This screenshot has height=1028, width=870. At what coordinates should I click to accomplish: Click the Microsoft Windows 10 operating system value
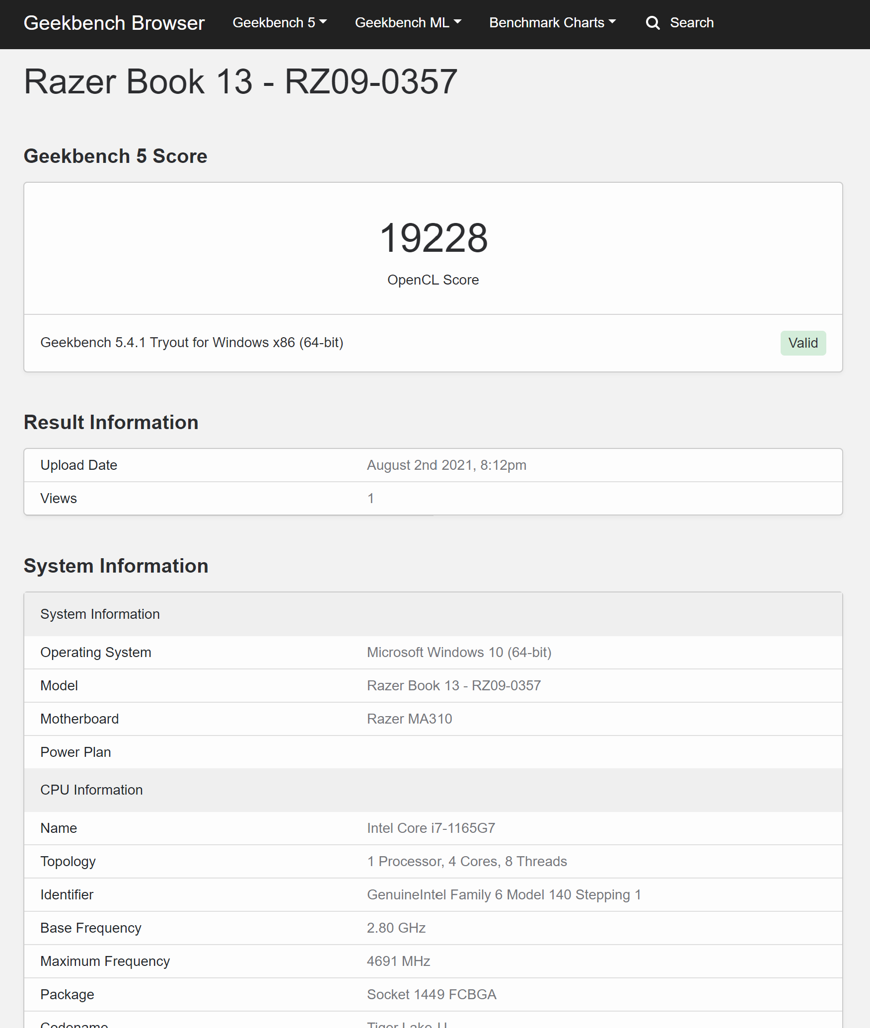pyautogui.click(x=459, y=653)
